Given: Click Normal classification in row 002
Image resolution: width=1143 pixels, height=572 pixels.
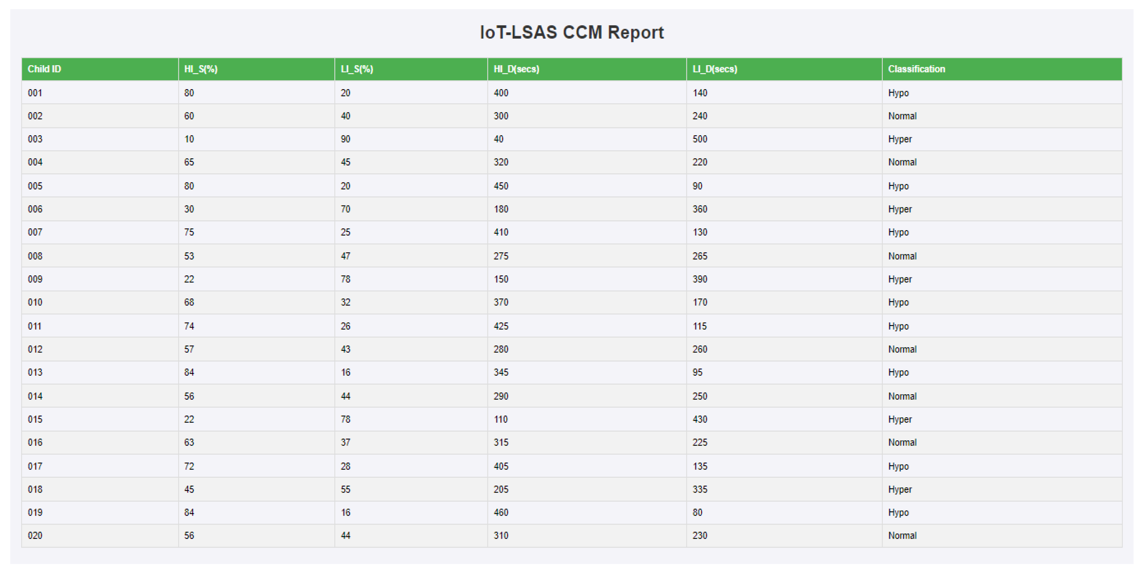Looking at the screenshot, I should coord(902,116).
